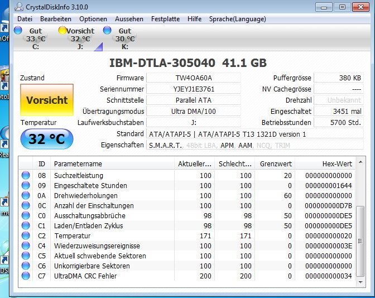This screenshot has height=298, width=375.
Task: Click the SMART list scrollbar down arrow
Action: point(360,282)
